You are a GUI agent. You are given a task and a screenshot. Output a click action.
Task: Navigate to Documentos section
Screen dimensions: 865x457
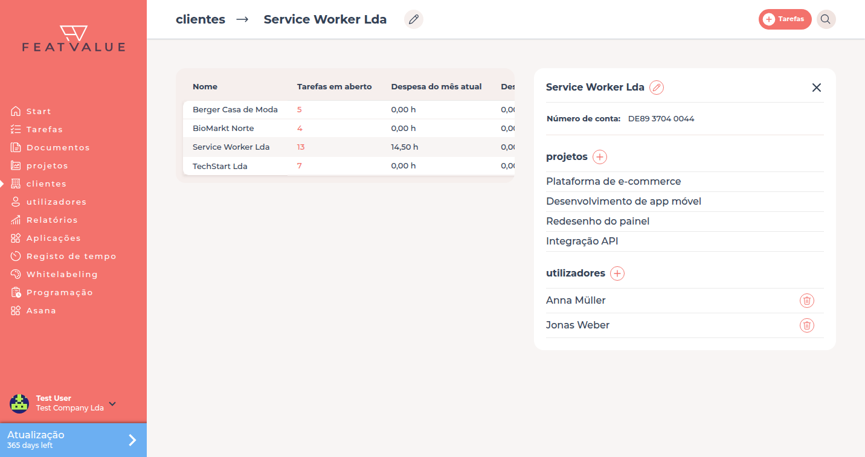click(x=58, y=147)
